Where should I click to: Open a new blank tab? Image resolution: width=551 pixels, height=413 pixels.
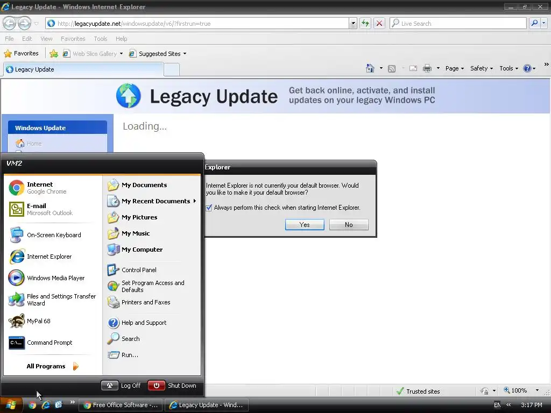click(x=172, y=69)
